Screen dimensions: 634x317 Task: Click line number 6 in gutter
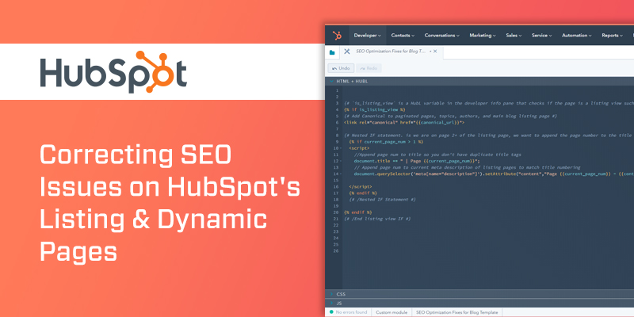pos(337,123)
